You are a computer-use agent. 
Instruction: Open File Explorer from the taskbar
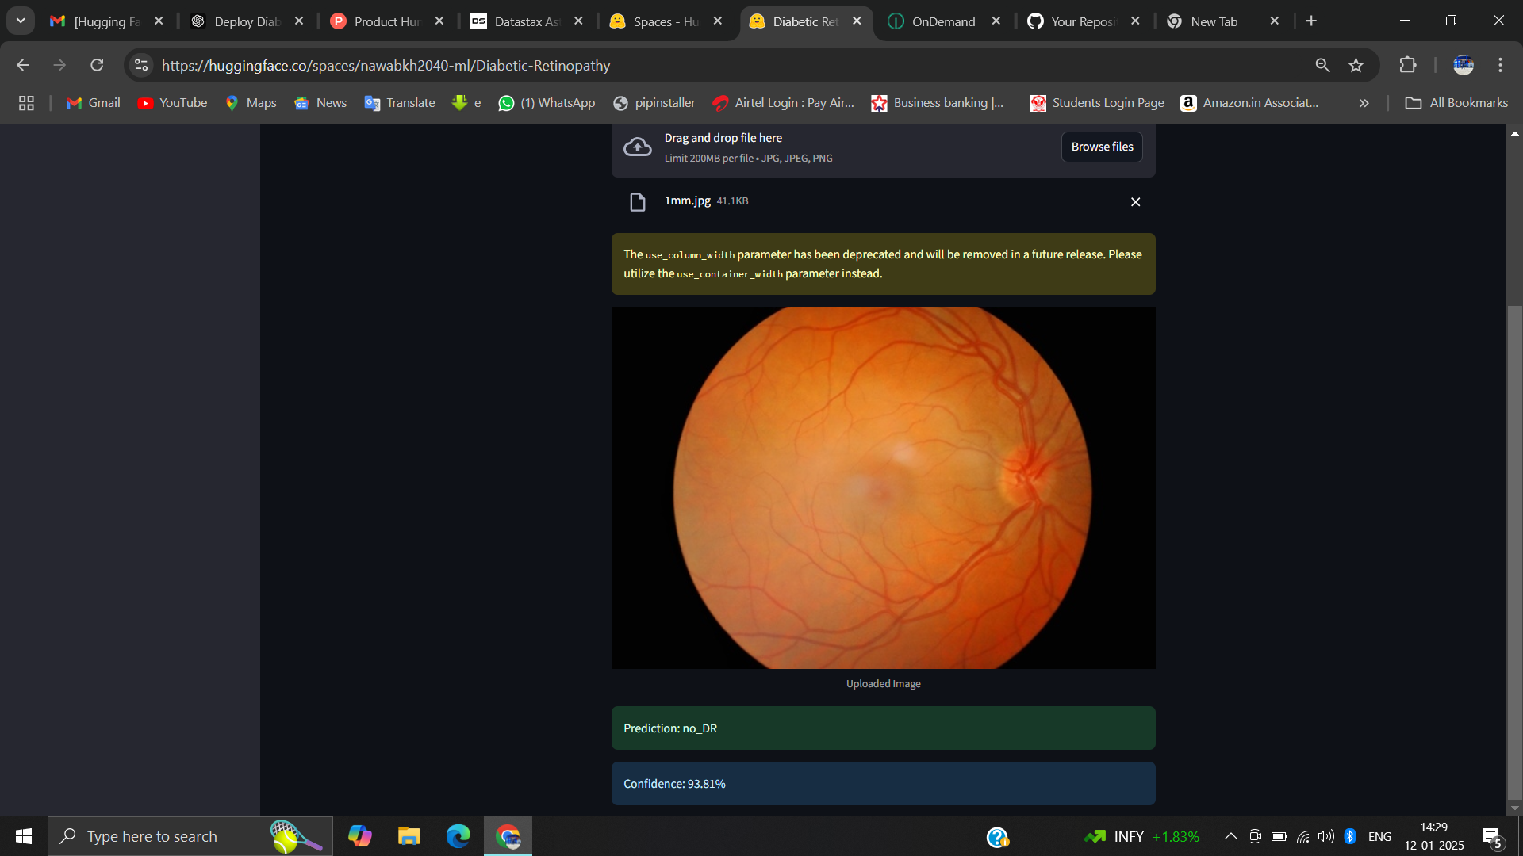[x=409, y=836]
